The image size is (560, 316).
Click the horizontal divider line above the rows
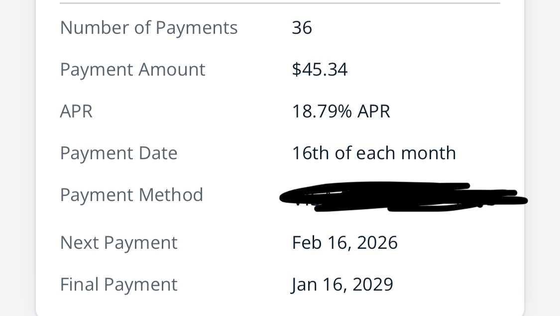280,3
